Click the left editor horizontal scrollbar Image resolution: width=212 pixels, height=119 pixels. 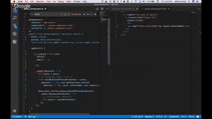(59, 114)
